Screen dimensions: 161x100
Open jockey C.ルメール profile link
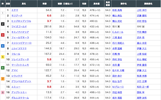click(118, 32)
